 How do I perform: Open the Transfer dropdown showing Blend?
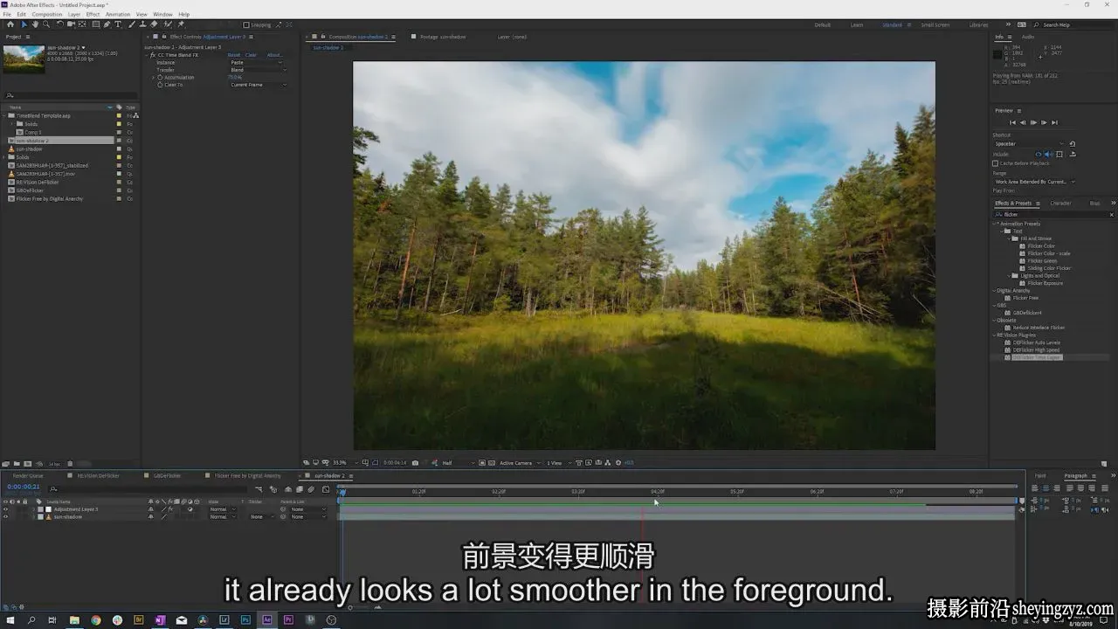[x=258, y=70]
